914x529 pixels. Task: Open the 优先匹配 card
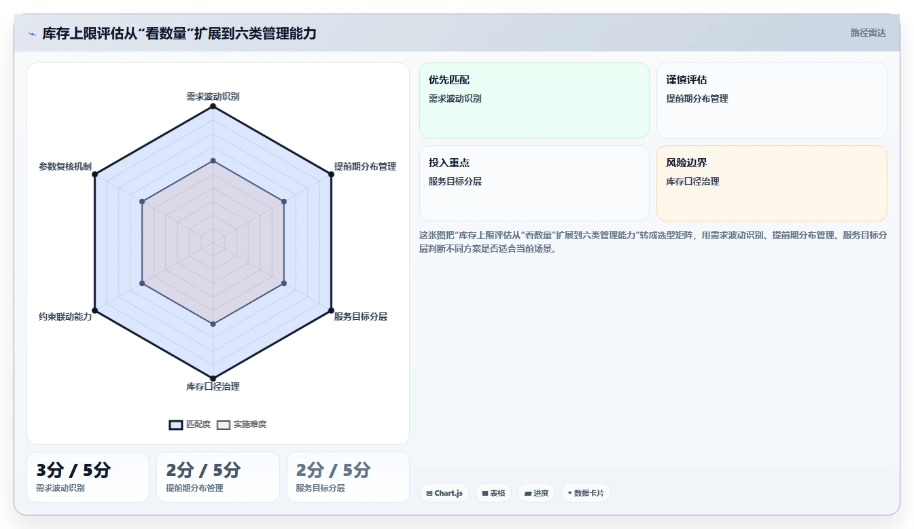[534, 101]
